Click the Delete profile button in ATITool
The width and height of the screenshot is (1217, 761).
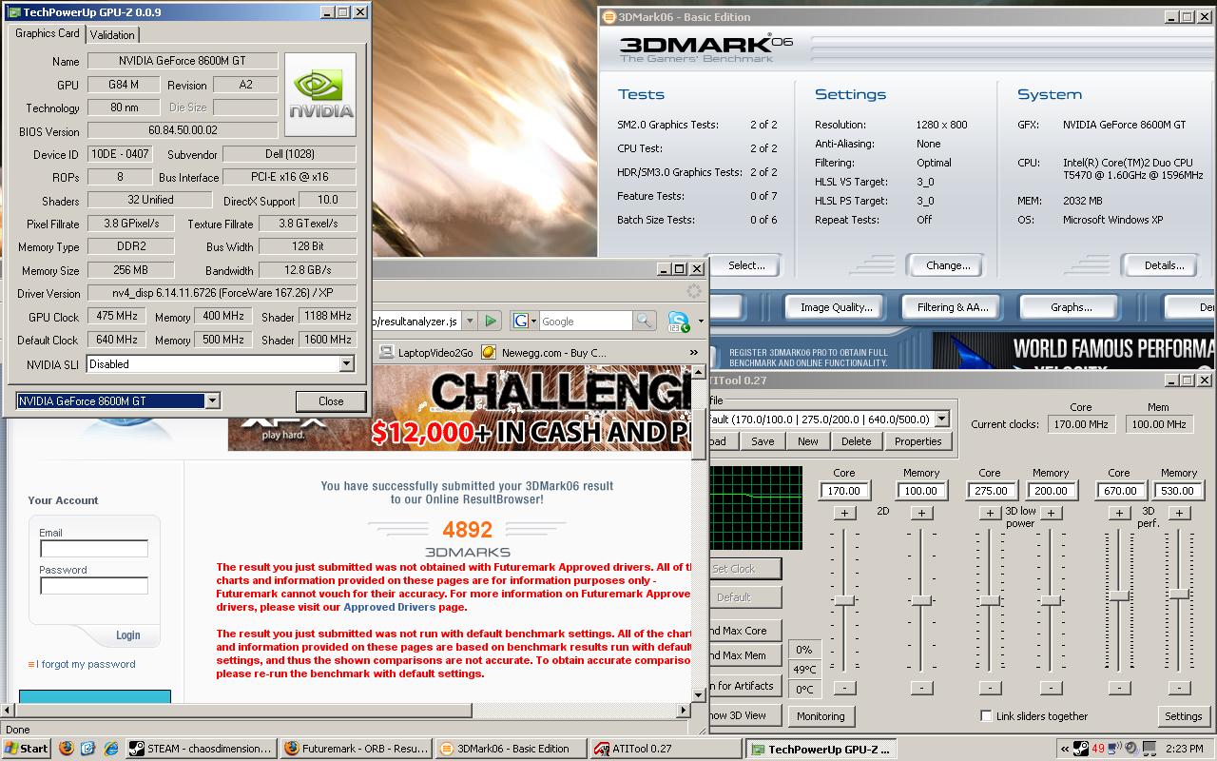(x=856, y=441)
